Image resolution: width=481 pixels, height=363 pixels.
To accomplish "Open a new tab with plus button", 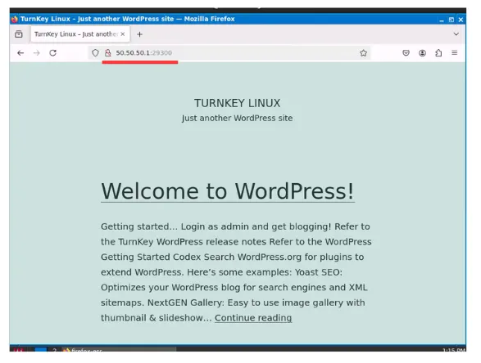I will tap(139, 34).
